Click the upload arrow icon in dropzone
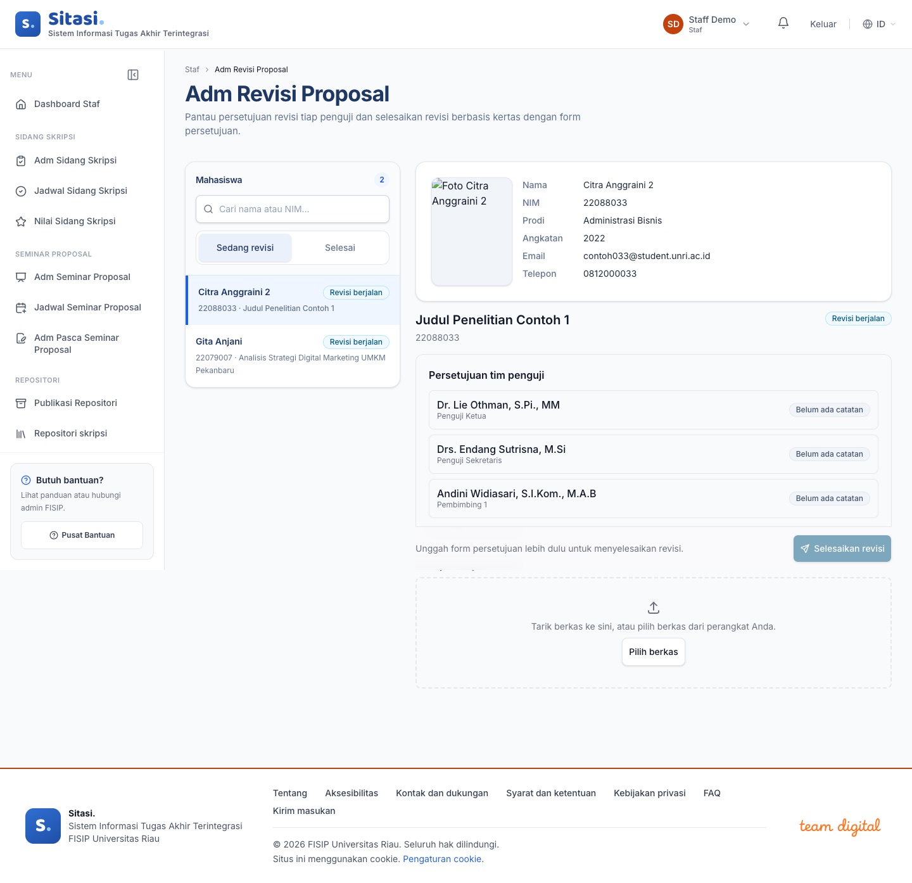Viewport: 912px width, 883px height. pos(654,608)
